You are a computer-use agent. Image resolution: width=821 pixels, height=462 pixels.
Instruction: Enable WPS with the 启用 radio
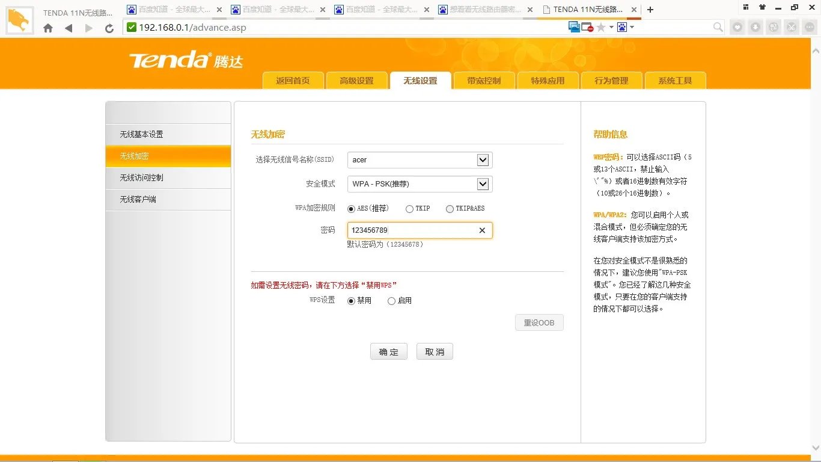pyautogui.click(x=391, y=301)
